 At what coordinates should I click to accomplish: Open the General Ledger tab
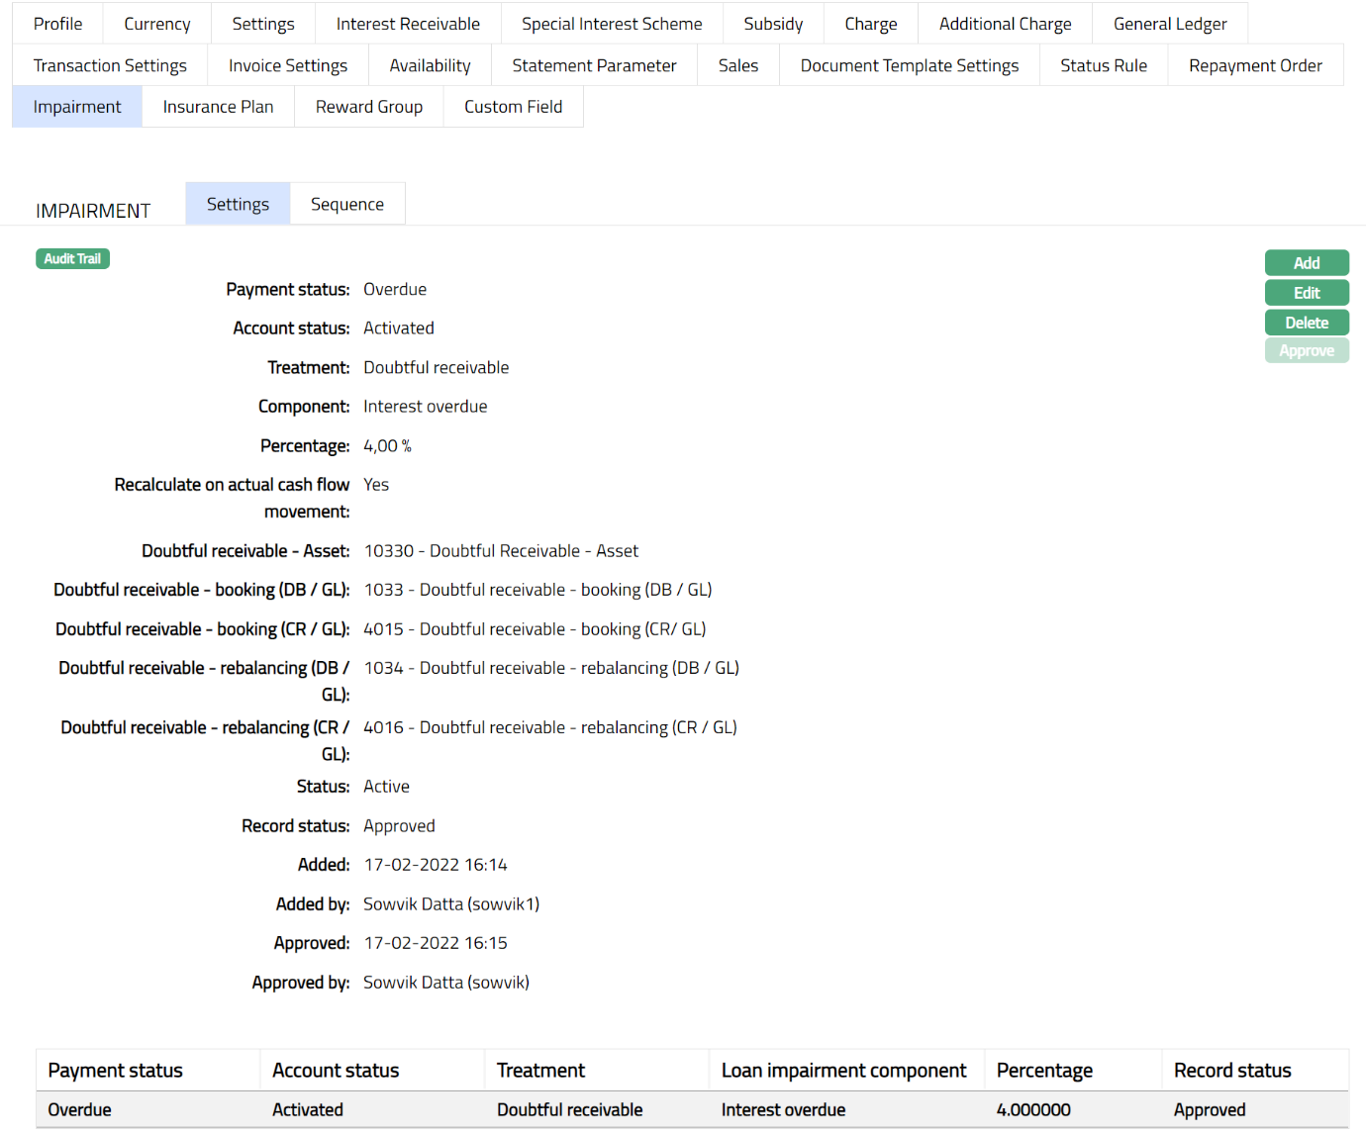point(1169,24)
